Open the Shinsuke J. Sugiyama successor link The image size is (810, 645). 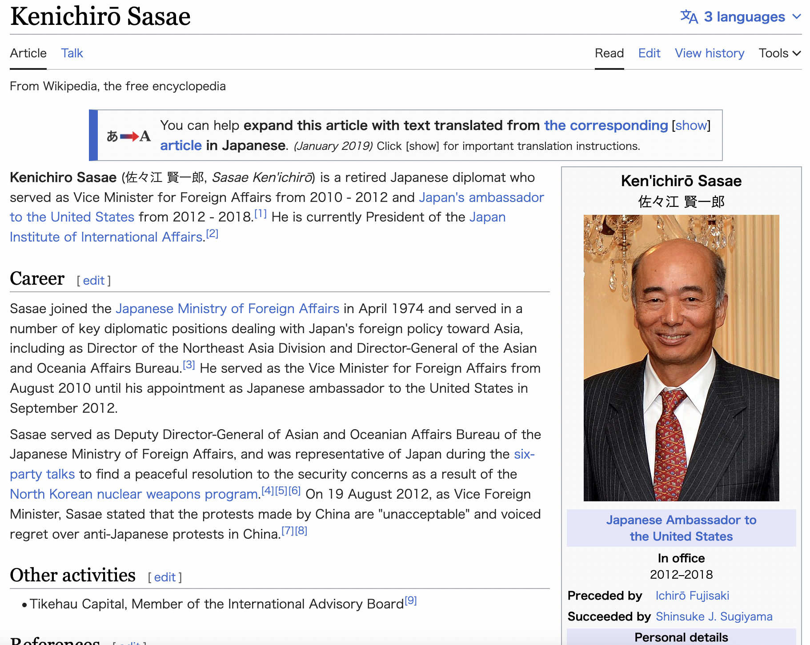tap(714, 617)
